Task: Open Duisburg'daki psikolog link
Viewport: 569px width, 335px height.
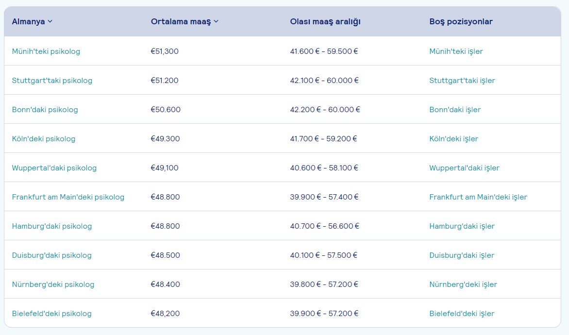Action: [x=51, y=255]
